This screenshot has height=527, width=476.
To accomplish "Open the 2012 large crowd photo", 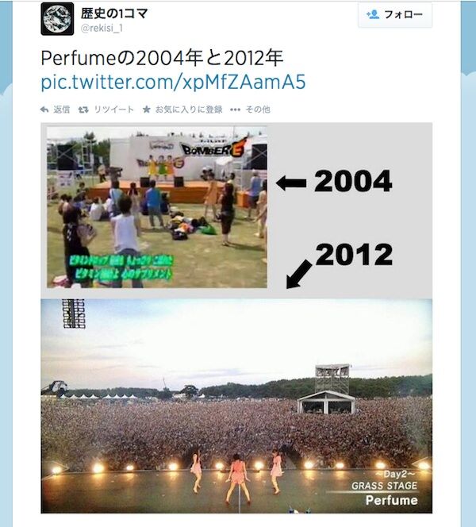I will [236, 406].
